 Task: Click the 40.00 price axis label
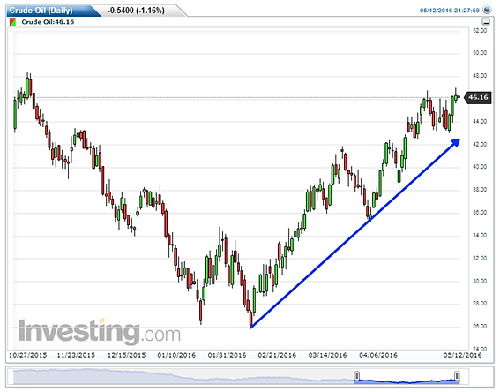pos(480,167)
